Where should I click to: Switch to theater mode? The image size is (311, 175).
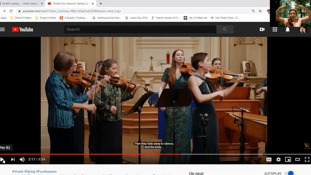point(297,159)
